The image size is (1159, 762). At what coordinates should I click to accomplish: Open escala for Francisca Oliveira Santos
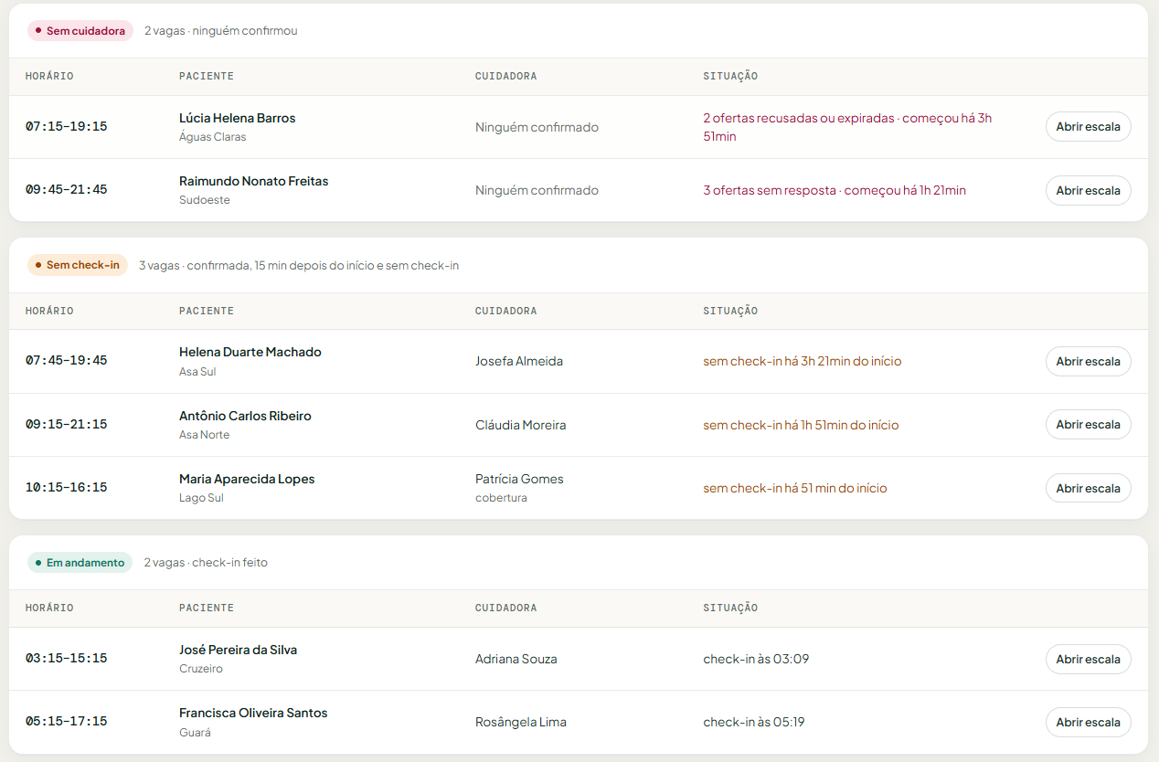pyautogui.click(x=1088, y=723)
